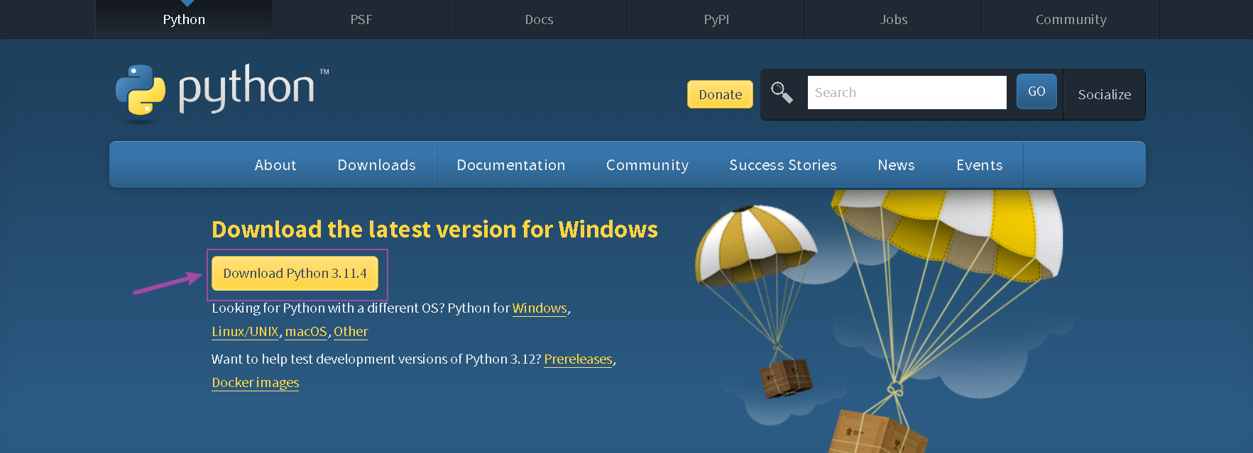Viewport: 1253px width, 453px height.
Task: Follow the Other OS link
Action: click(351, 332)
